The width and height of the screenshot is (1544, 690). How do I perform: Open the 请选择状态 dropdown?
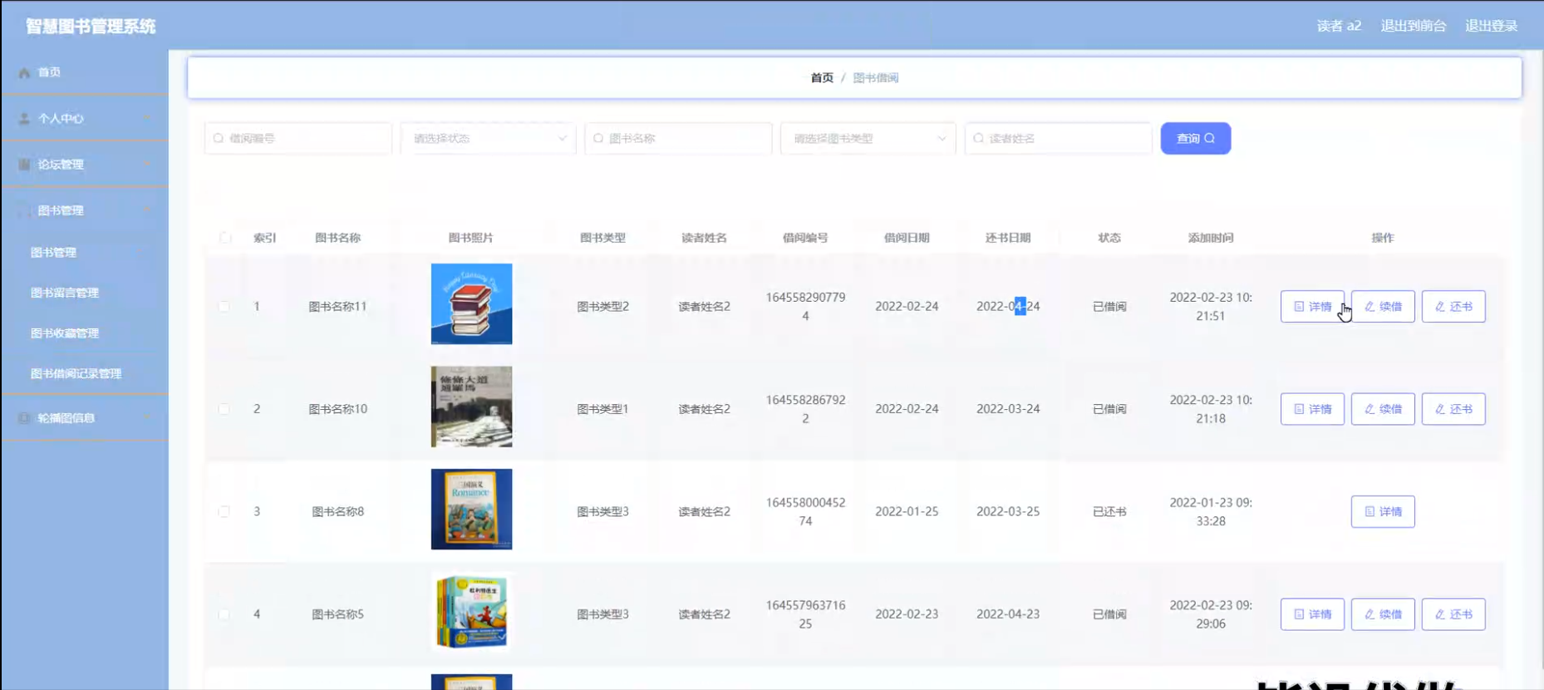[488, 138]
